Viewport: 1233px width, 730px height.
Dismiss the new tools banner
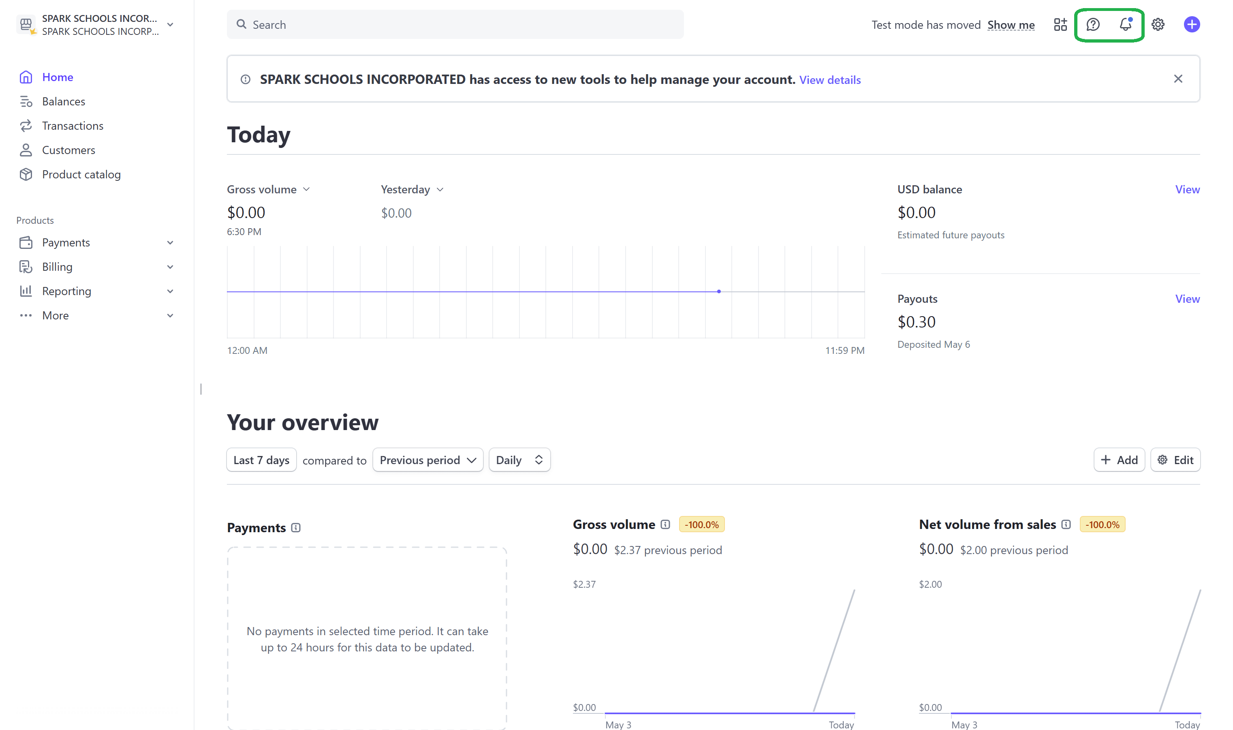click(x=1178, y=79)
